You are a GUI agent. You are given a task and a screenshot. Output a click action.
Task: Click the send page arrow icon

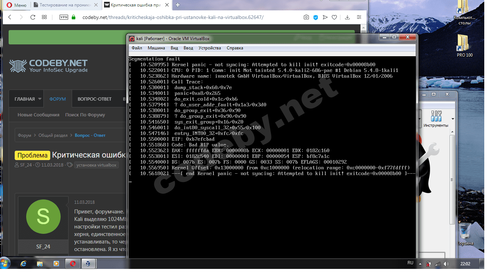[325, 17]
